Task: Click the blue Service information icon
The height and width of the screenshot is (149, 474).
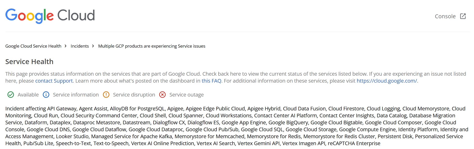Action: click(46, 95)
